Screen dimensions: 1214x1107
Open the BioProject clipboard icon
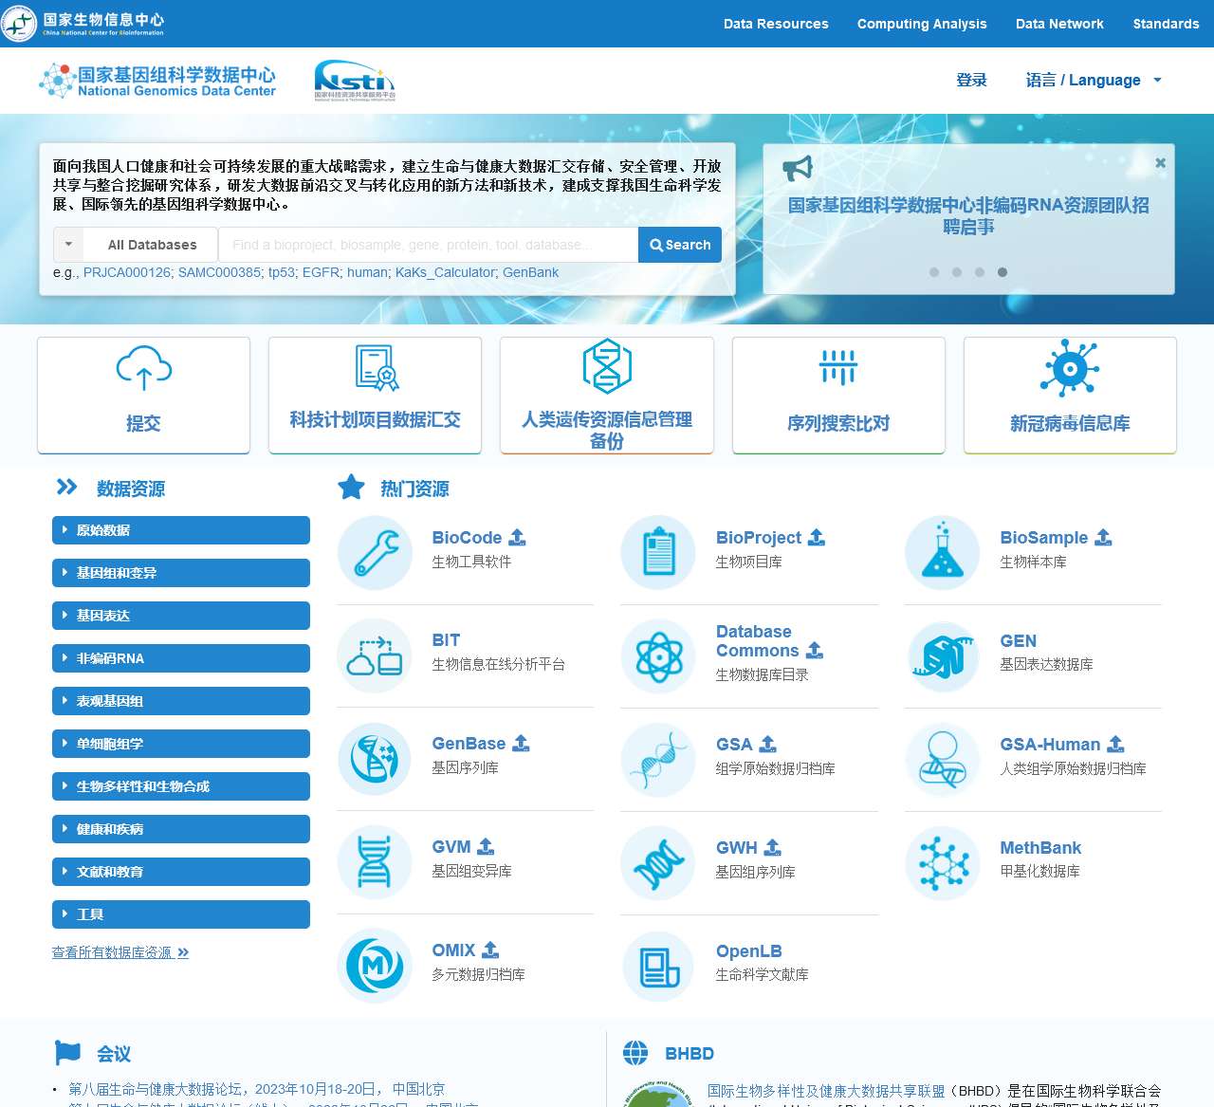pos(658,552)
